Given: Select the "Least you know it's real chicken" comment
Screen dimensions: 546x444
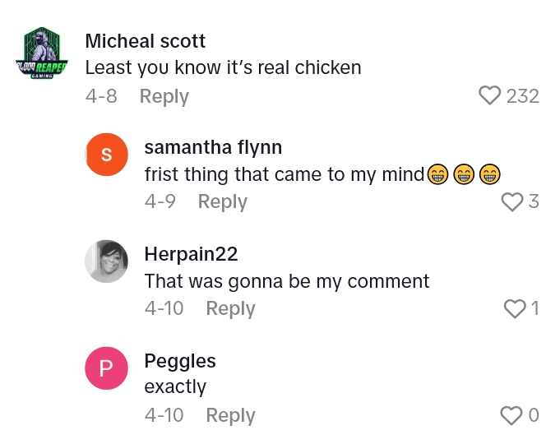Looking at the screenshot, I should pos(223,67).
